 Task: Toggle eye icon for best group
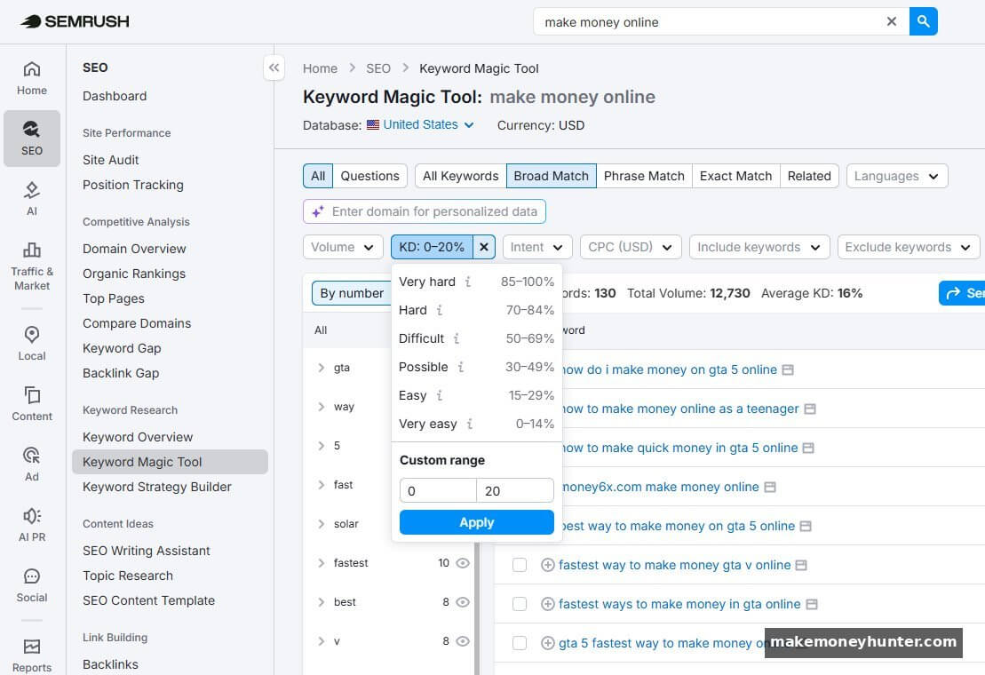(x=463, y=601)
